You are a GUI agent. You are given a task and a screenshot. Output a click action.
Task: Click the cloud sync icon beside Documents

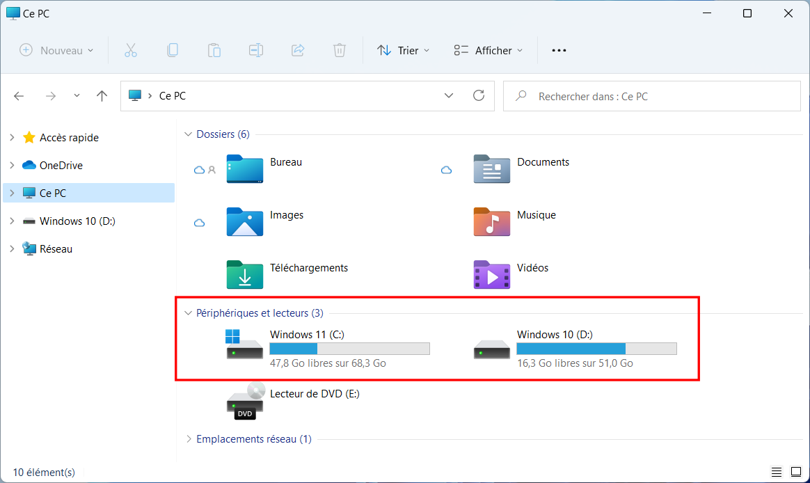446,170
